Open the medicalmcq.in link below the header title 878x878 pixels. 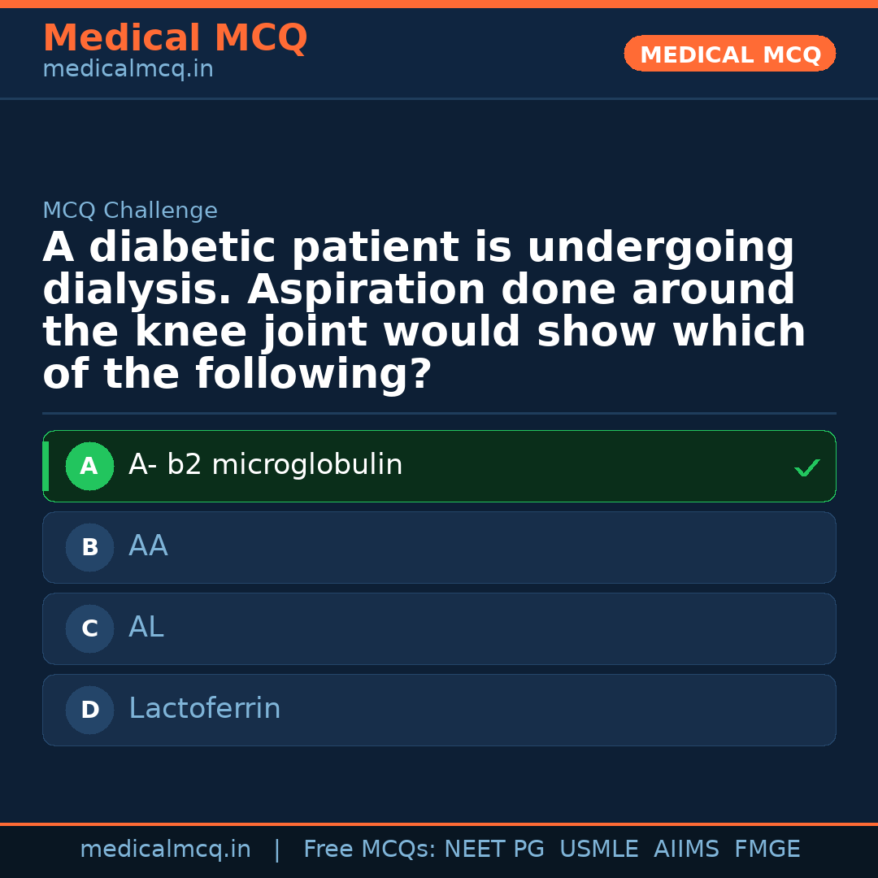(x=128, y=70)
